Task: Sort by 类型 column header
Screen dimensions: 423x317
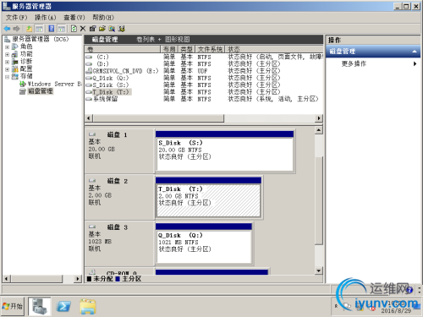Action: (187, 49)
